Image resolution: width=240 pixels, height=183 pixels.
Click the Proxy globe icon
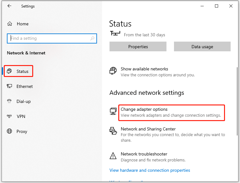9,131
